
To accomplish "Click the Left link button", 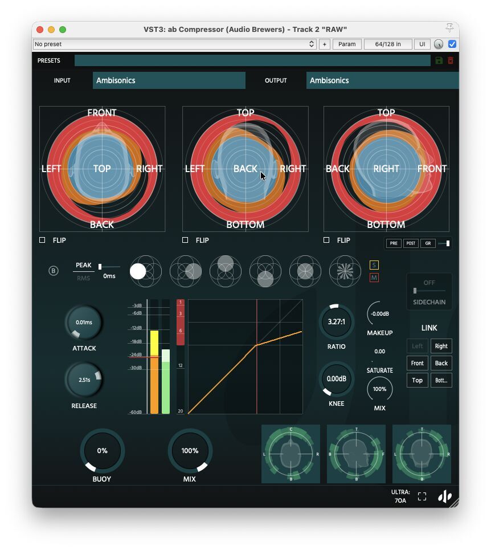I will click(x=417, y=346).
